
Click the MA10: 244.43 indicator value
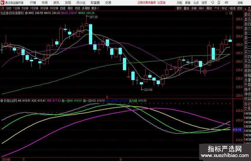point(52,13)
